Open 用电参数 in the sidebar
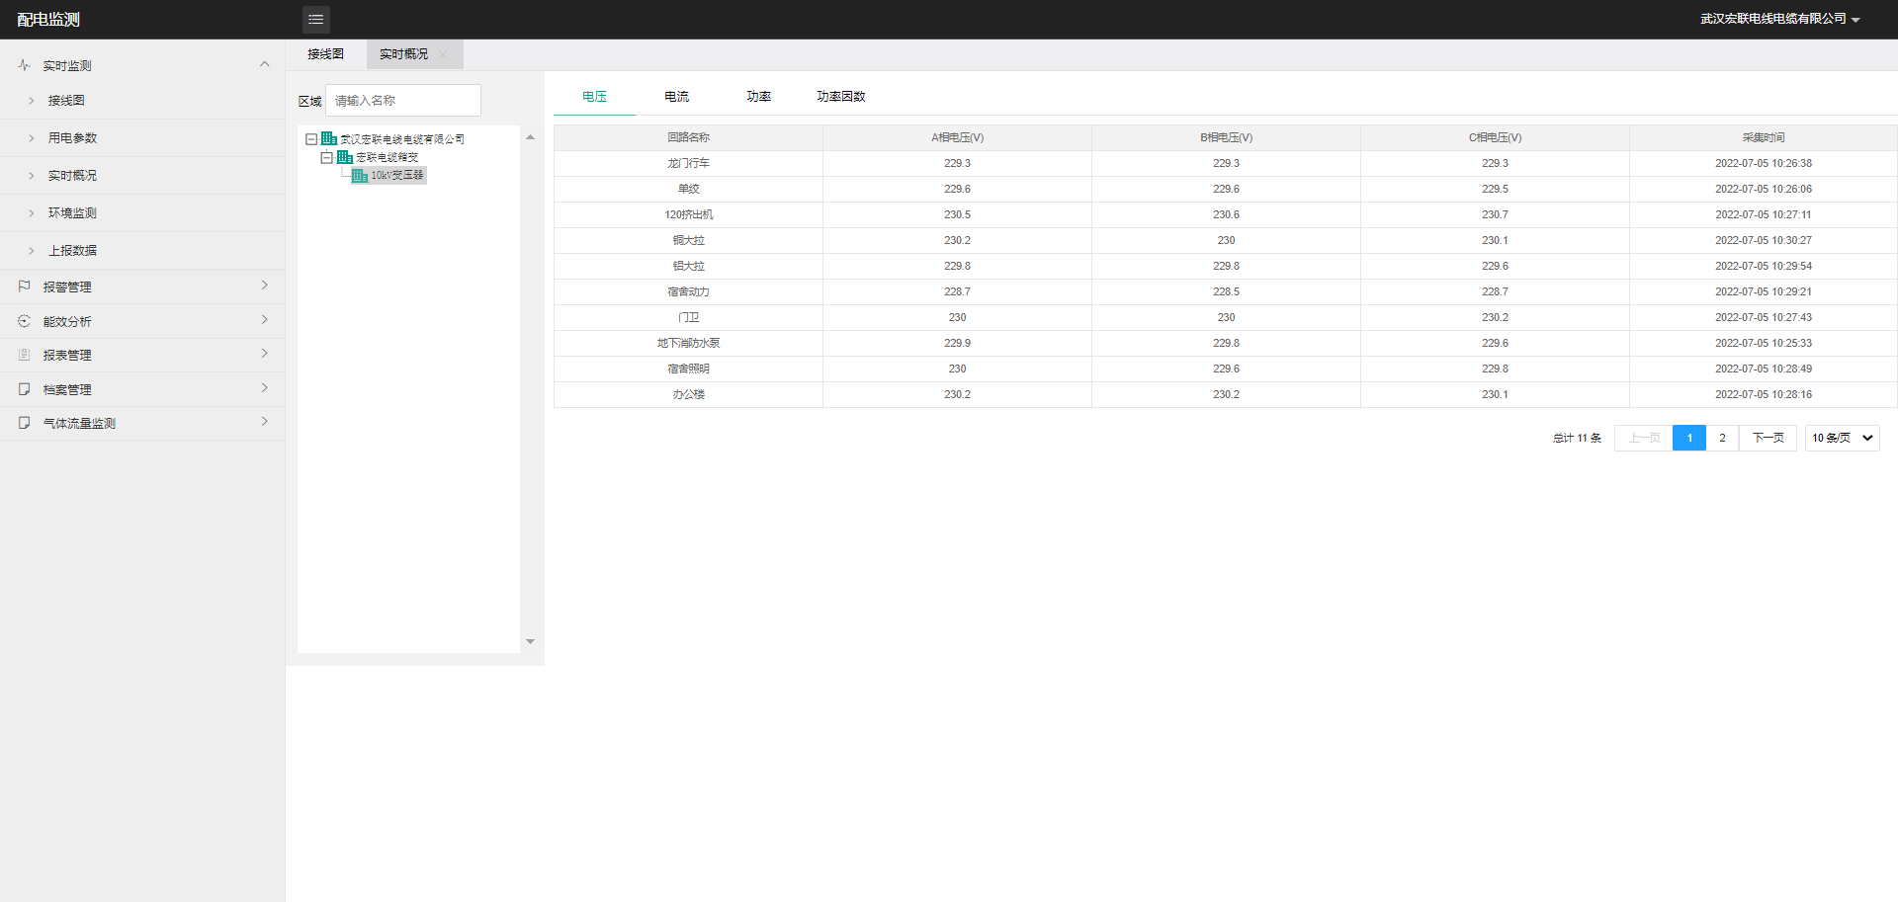 click(x=72, y=138)
